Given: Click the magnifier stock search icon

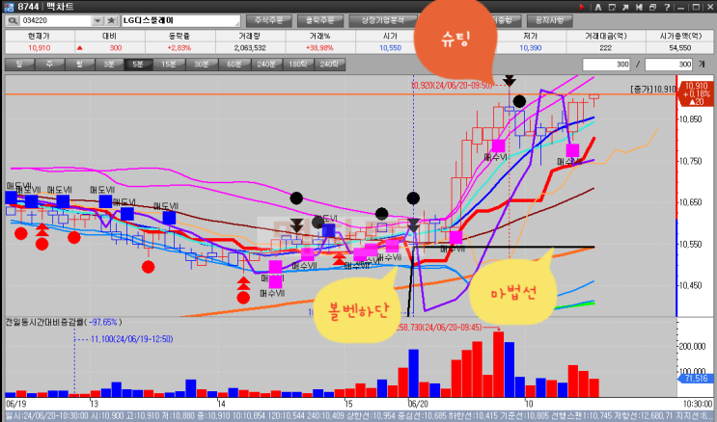Looking at the screenshot, I should [x=13, y=20].
